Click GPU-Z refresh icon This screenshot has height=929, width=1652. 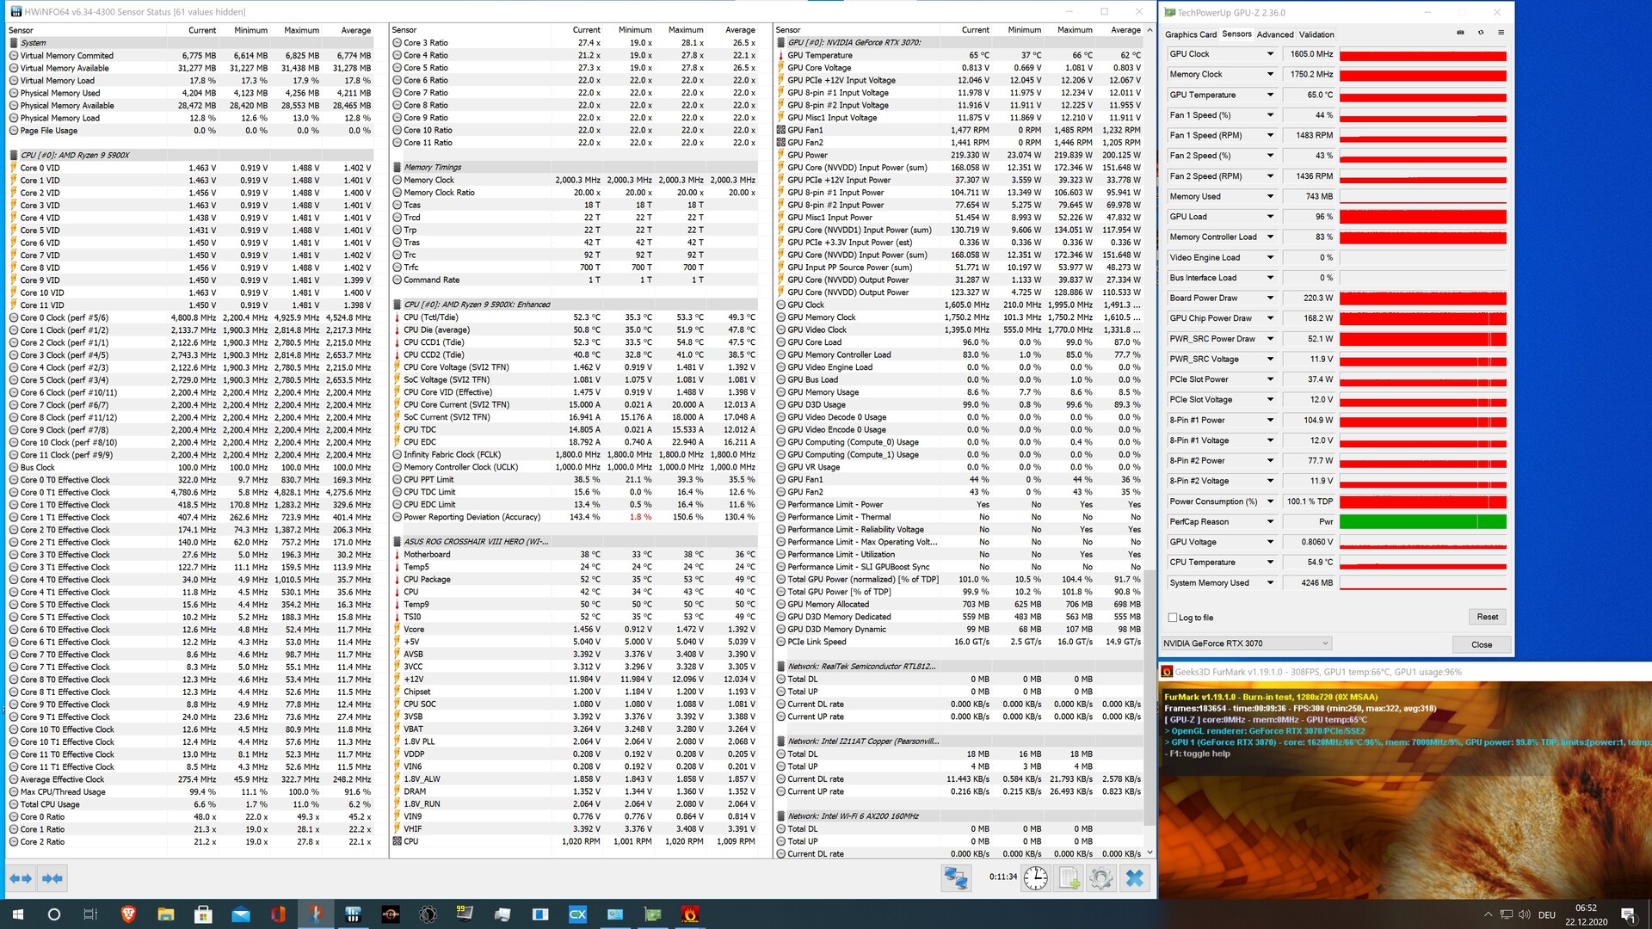tap(1481, 33)
